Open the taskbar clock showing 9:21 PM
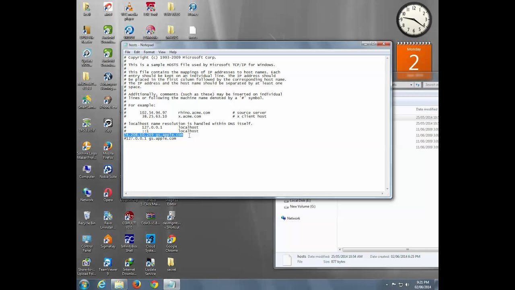Image resolution: width=515 pixels, height=290 pixels. (422, 284)
